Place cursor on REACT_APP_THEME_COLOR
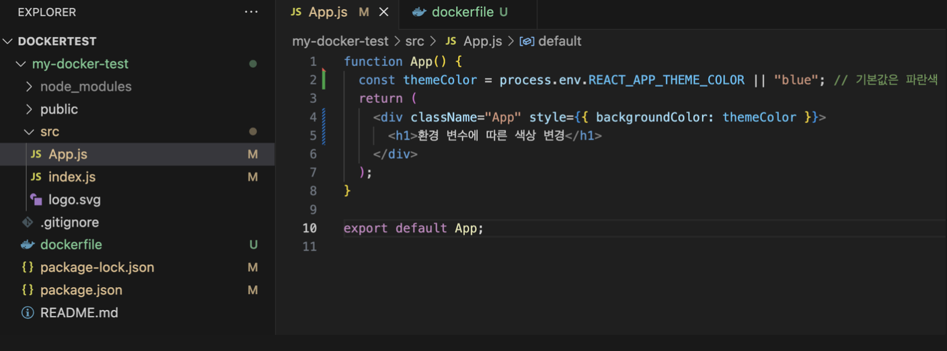Viewport: 947px width, 351px height. coord(667,80)
